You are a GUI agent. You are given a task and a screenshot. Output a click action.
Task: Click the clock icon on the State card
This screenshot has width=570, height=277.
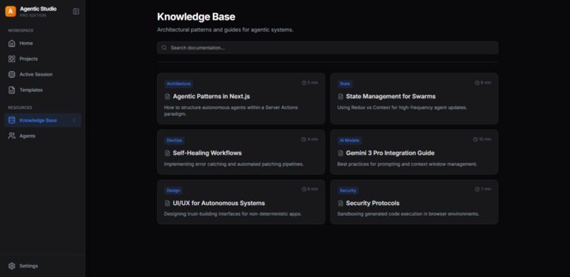tap(477, 83)
